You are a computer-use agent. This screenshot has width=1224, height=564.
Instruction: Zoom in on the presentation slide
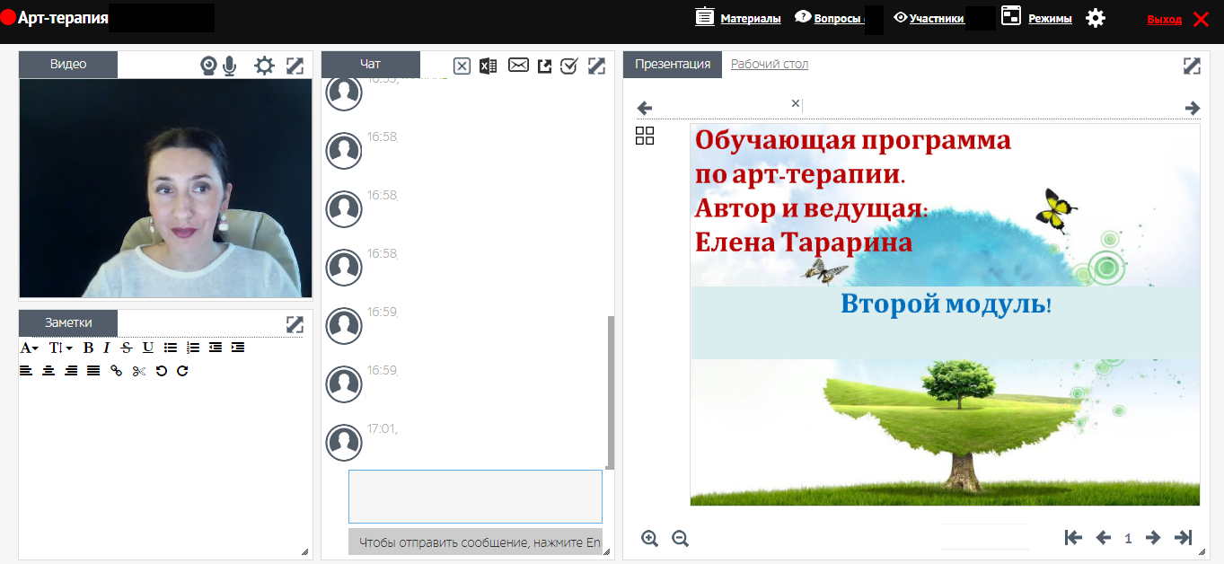[x=650, y=538]
